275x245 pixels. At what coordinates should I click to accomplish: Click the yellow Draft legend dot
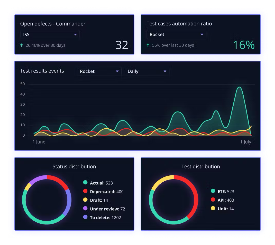(x=85, y=200)
